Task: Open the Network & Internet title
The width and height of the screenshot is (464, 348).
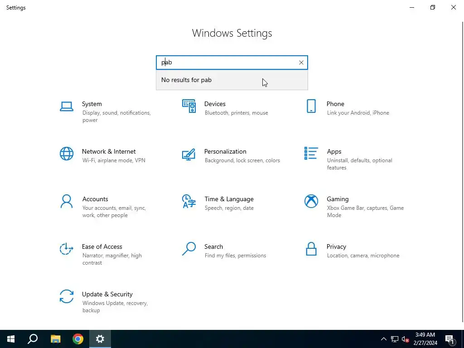Action: pyautogui.click(x=109, y=151)
